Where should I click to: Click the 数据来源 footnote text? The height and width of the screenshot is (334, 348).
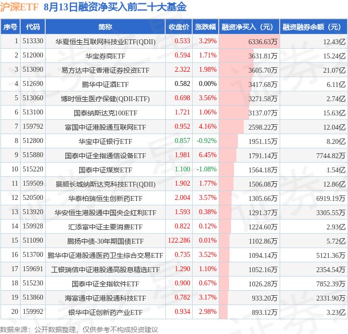click(79, 330)
